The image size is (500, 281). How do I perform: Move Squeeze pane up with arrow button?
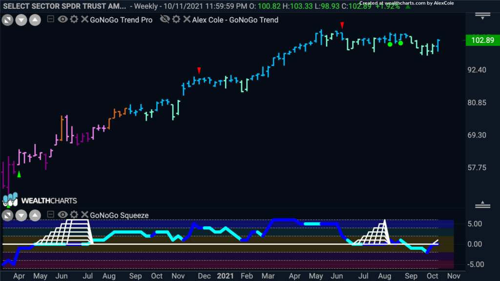(35, 216)
